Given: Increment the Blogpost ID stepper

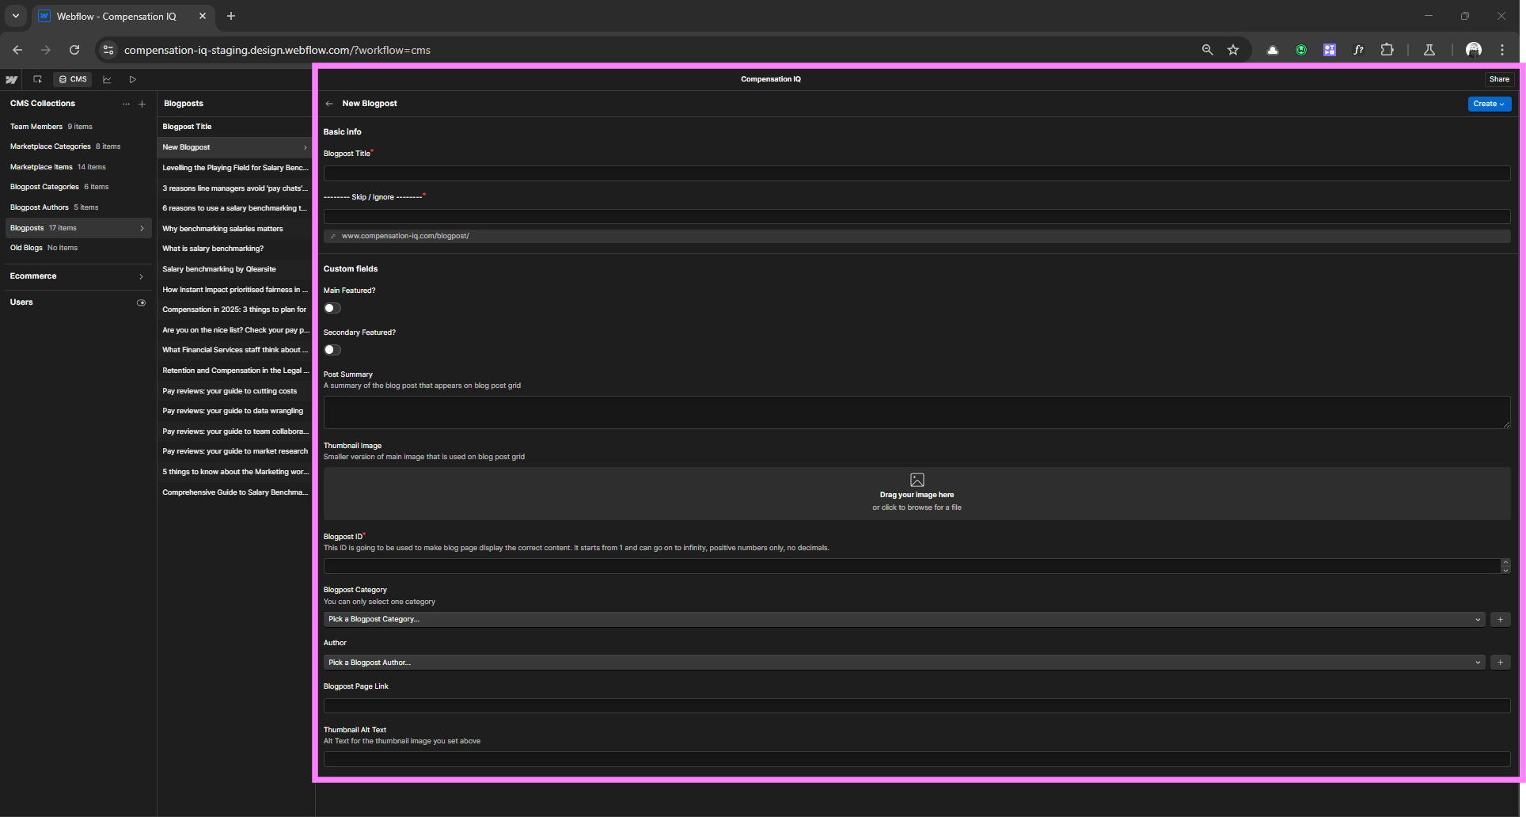Looking at the screenshot, I should click(x=1505, y=562).
